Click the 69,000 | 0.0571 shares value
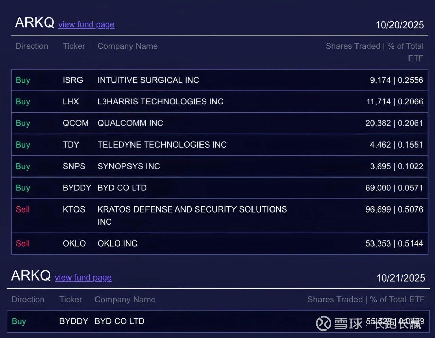The height and width of the screenshot is (338, 435). pyautogui.click(x=394, y=188)
